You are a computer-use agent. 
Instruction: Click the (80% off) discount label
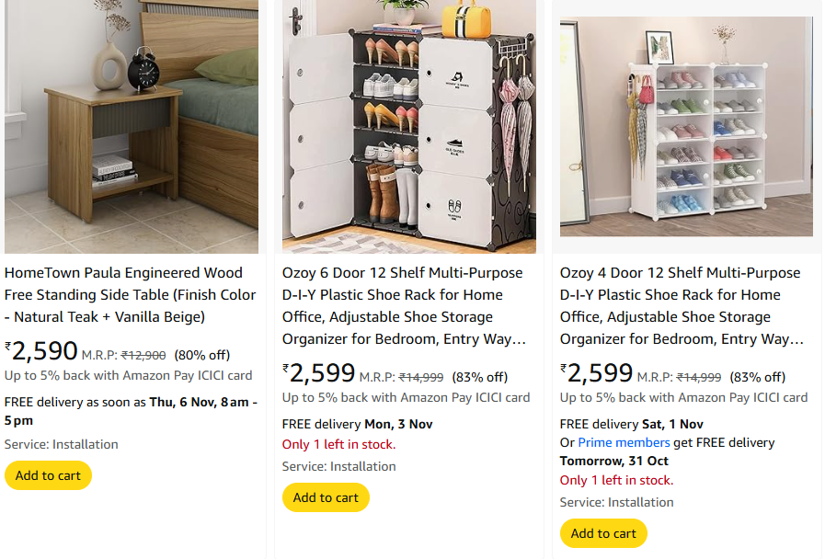point(201,355)
